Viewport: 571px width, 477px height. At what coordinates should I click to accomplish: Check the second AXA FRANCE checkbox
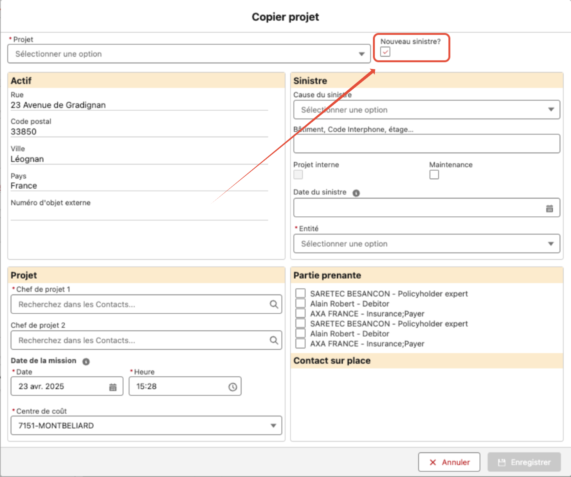(x=301, y=343)
